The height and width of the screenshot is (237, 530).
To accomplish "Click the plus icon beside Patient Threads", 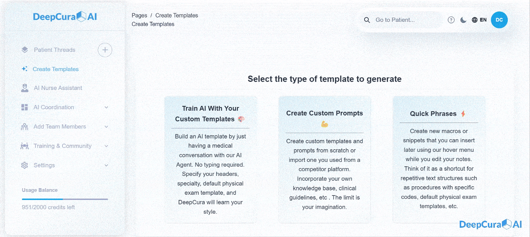I will (x=105, y=50).
